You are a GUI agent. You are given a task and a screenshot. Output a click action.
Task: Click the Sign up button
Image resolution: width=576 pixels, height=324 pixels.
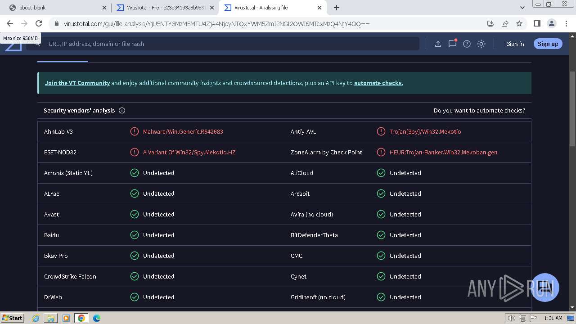pos(548,44)
